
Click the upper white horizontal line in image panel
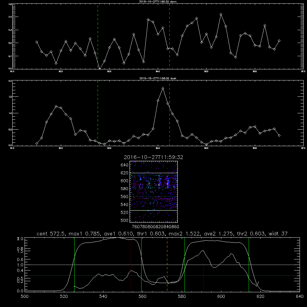pos(153,173)
